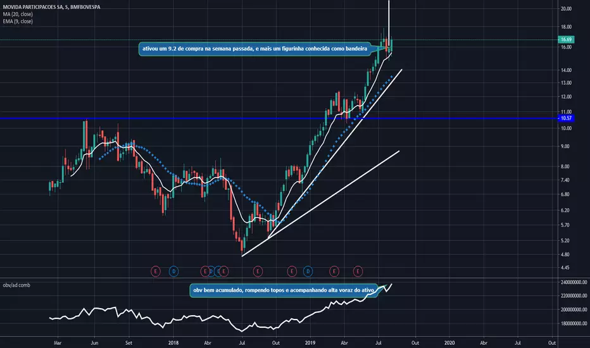The height and width of the screenshot is (348, 590).
Task: Select the EMA (9, close) indicator label
Action: pos(18,22)
